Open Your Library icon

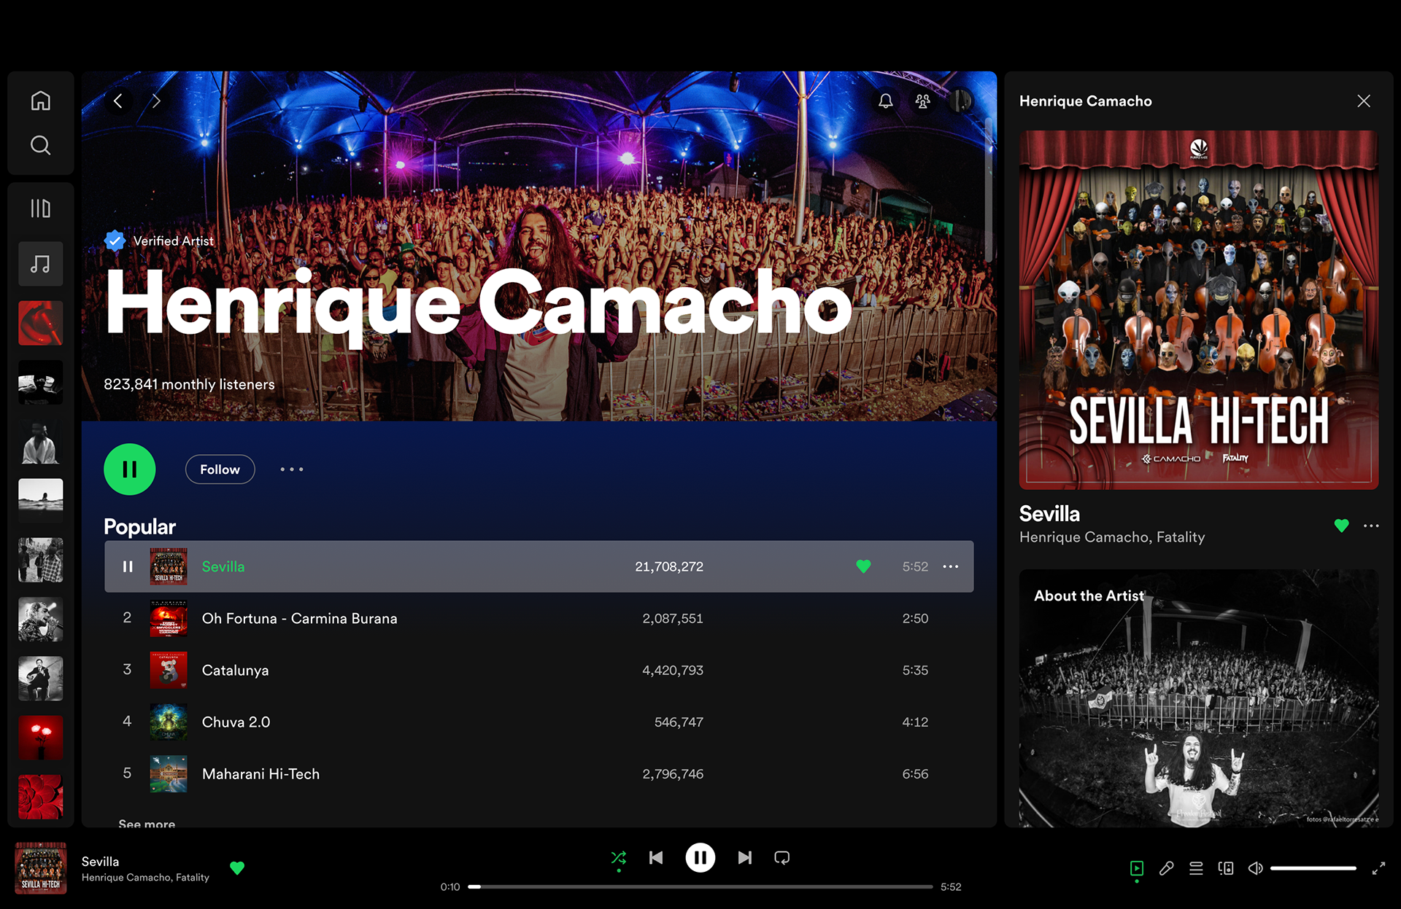(41, 208)
